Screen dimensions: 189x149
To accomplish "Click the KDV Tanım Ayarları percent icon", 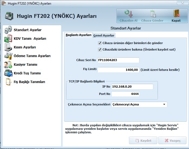I will pos(8,38).
